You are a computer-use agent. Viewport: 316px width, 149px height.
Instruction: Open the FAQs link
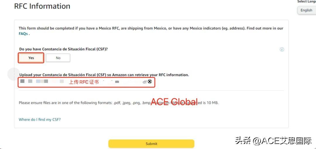[23, 34]
